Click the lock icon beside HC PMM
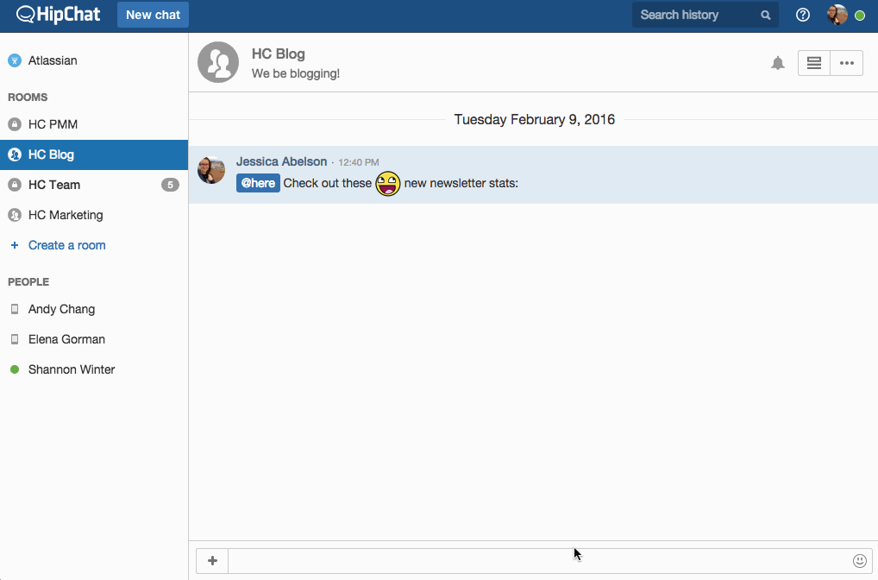This screenshot has width=878, height=580. 15,124
